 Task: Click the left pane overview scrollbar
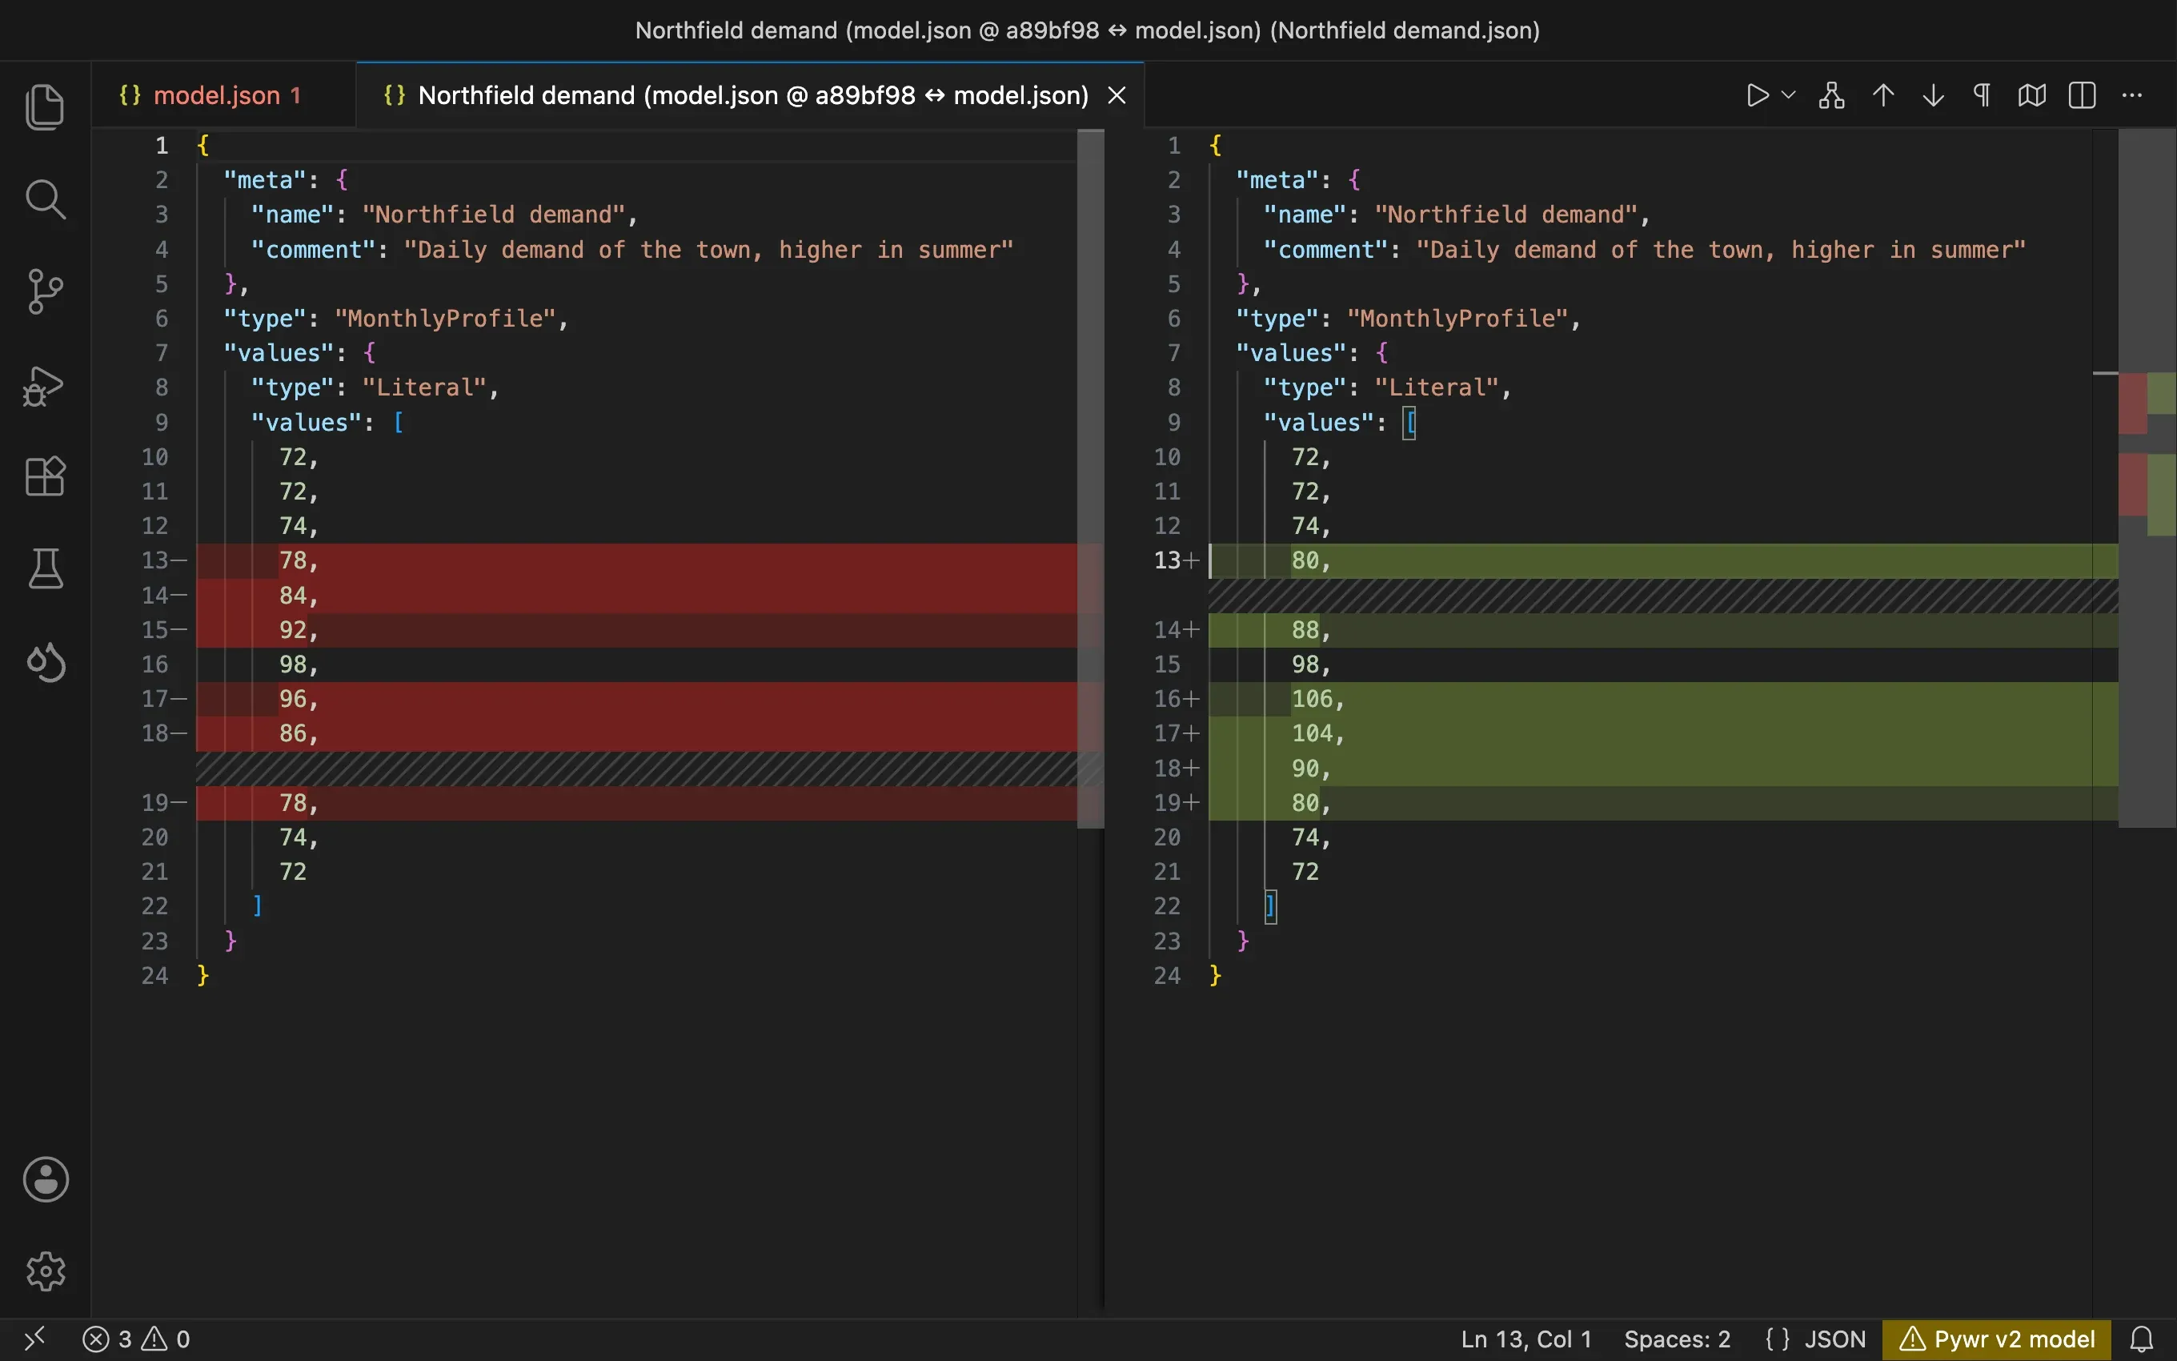[x=1090, y=478]
